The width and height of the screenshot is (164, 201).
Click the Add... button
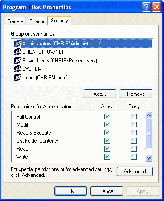pyautogui.click(x=100, y=94)
